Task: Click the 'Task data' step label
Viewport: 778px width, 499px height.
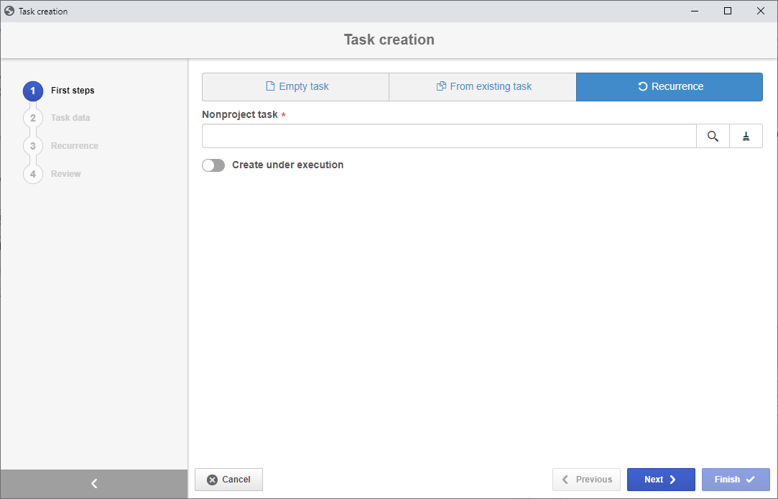Action: tap(70, 118)
